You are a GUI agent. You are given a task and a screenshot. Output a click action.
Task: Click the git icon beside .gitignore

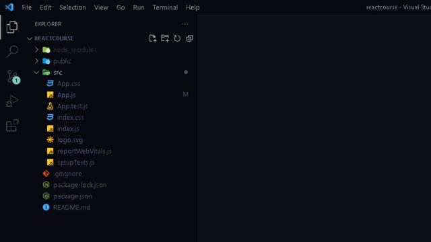coord(46,173)
